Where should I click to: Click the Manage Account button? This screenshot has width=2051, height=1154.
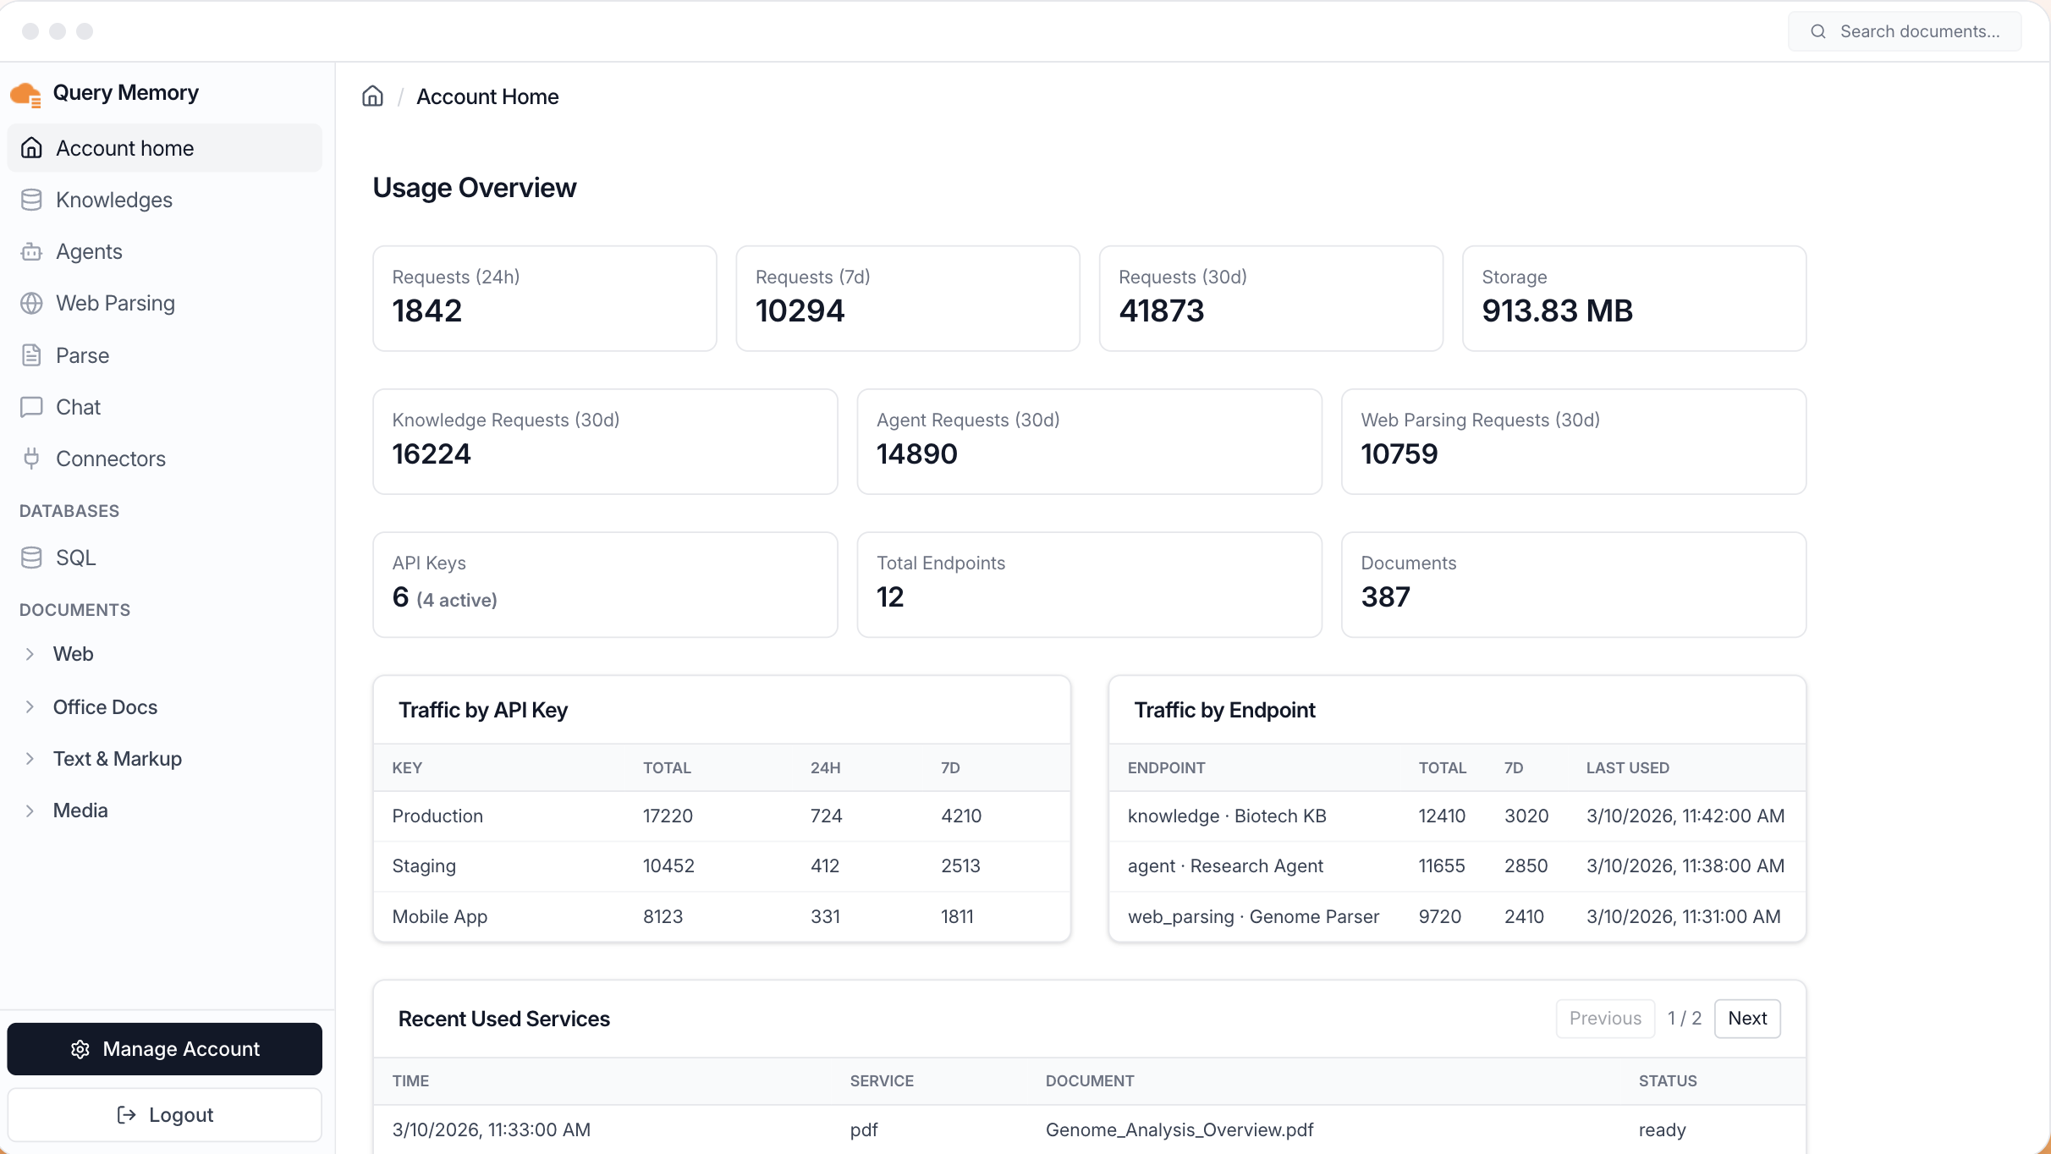tap(164, 1048)
